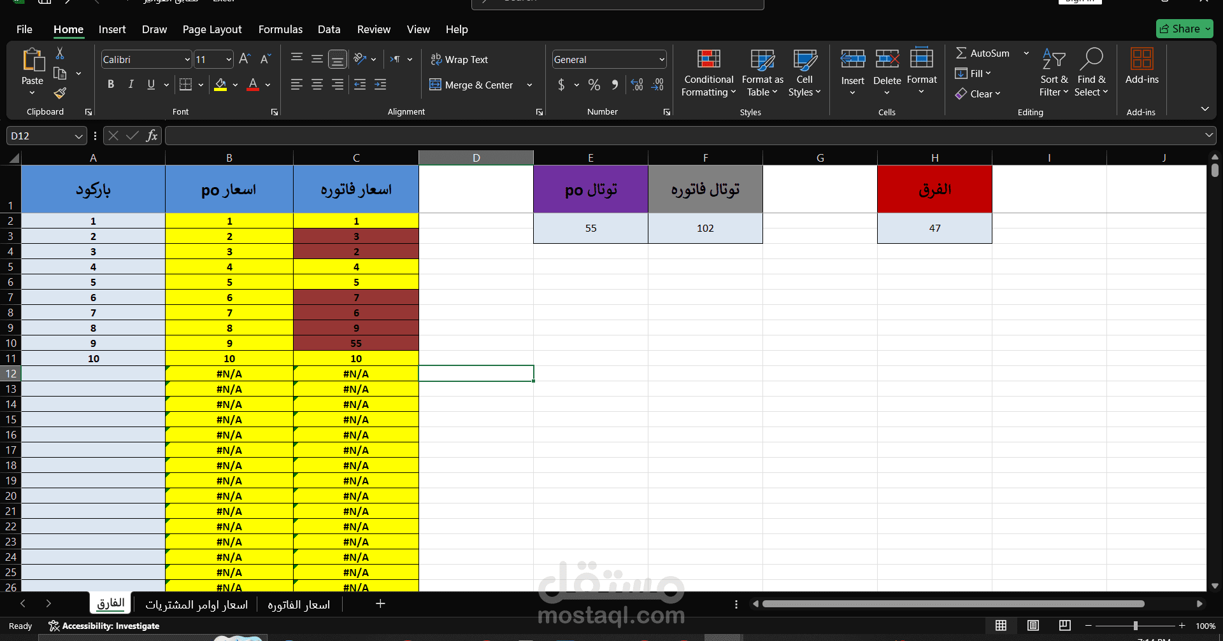
Task: Switch to Page Layout view in status bar
Action: coord(1033,626)
